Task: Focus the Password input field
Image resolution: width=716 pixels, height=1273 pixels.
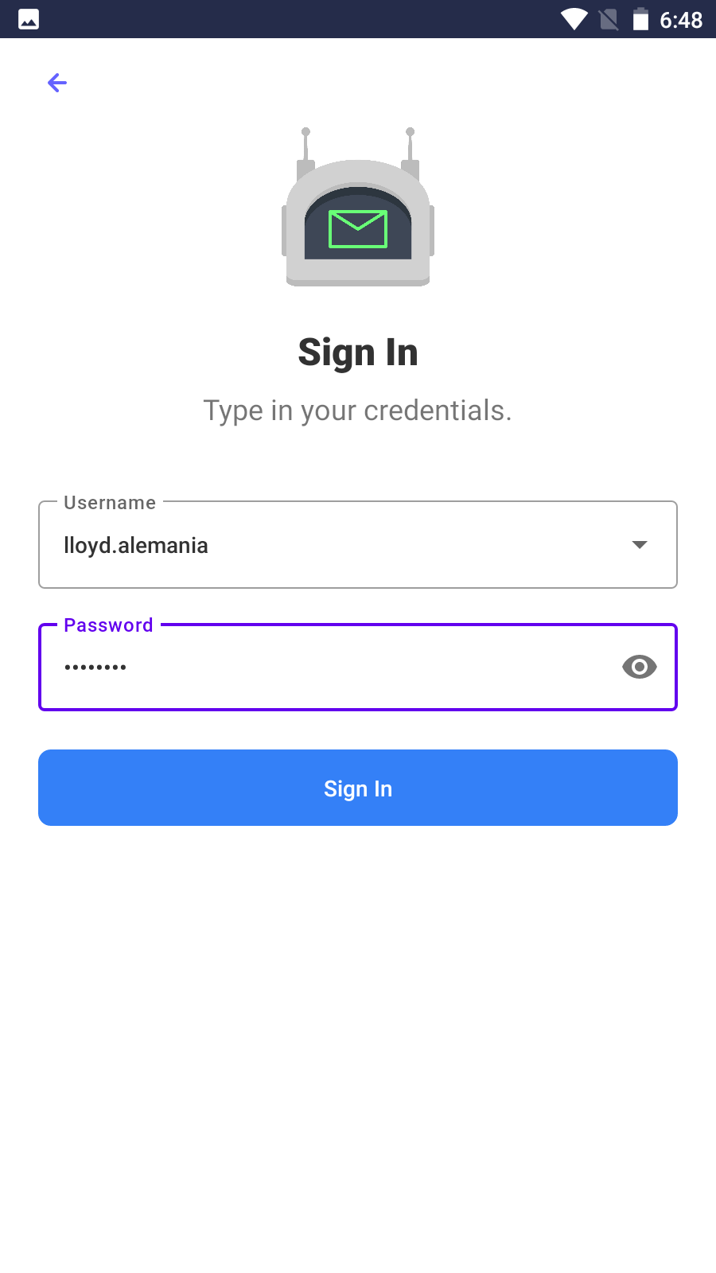Action: coord(358,667)
